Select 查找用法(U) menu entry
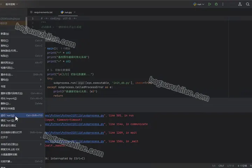The image size is (252, 168). coord(22,63)
